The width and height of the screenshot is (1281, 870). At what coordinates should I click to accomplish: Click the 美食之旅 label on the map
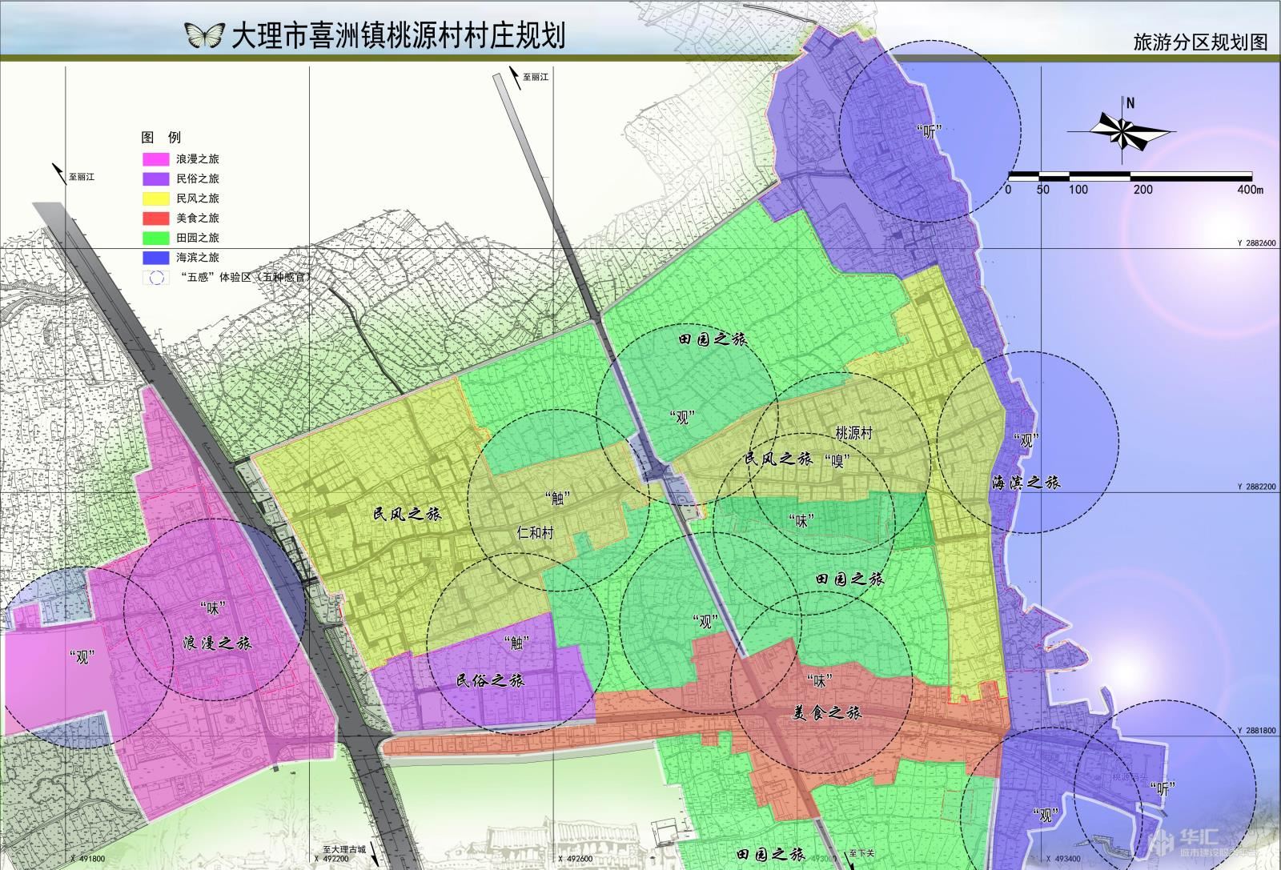pyautogui.click(x=825, y=712)
